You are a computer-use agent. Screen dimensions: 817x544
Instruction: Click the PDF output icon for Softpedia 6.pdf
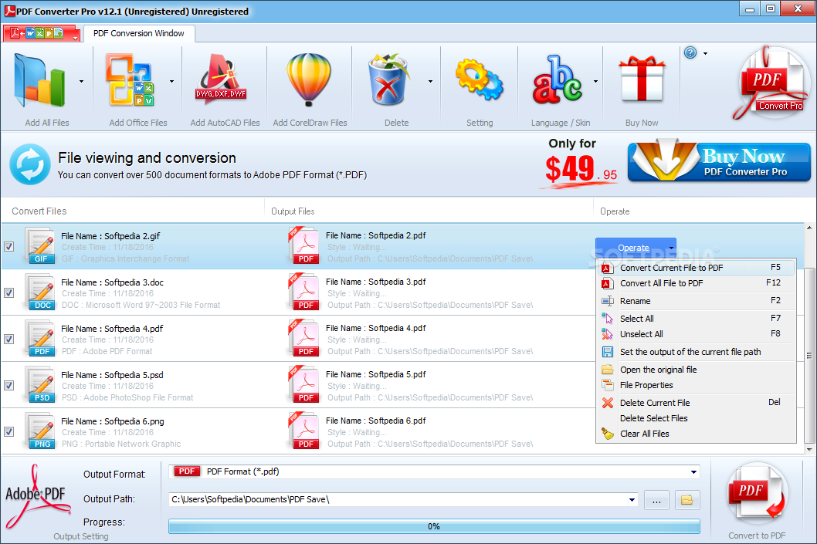pos(303,431)
